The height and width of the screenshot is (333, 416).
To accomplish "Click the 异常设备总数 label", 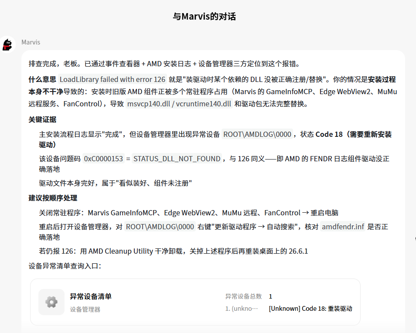I will tap(244, 296).
